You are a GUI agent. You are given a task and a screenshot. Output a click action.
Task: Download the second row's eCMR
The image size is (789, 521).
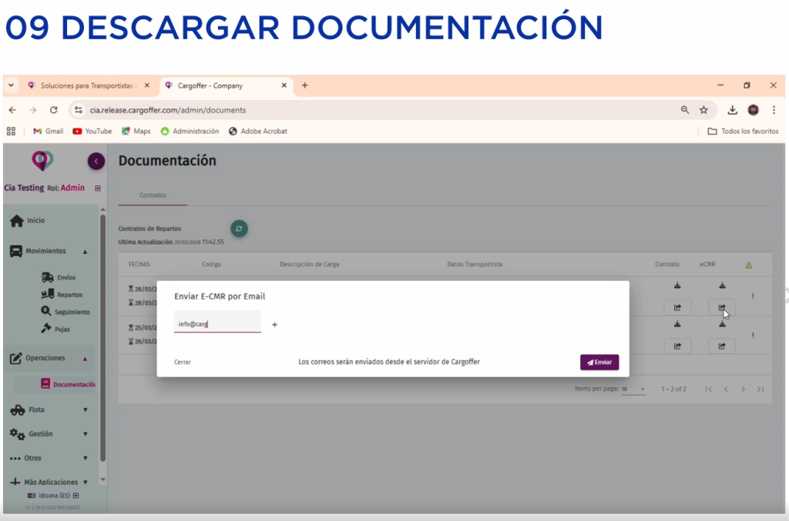[722, 324]
